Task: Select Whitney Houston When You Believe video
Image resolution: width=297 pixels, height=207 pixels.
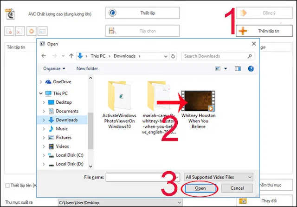Action: click(x=198, y=110)
